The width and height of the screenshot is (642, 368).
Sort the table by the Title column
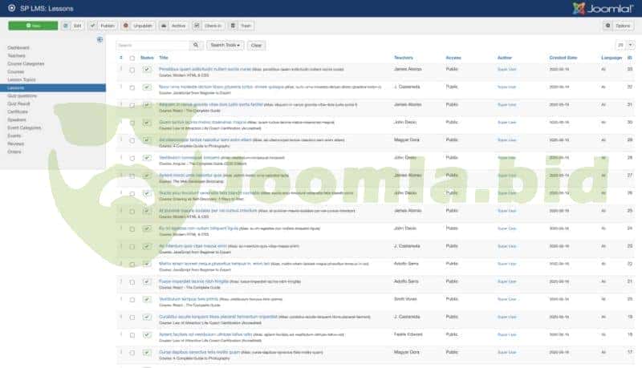[x=164, y=58]
